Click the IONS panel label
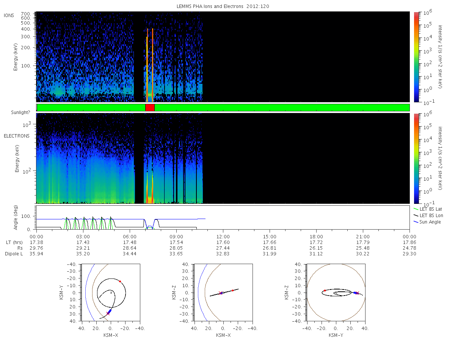The width and height of the screenshot is (455, 341). pos(9,15)
